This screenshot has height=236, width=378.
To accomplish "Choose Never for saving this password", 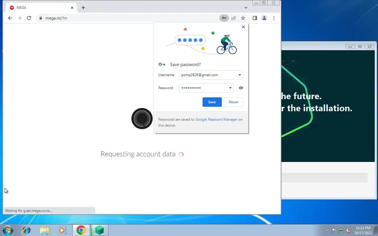I will click(234, 102).
